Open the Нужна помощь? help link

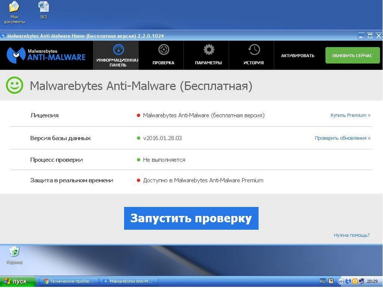point(352,235)
